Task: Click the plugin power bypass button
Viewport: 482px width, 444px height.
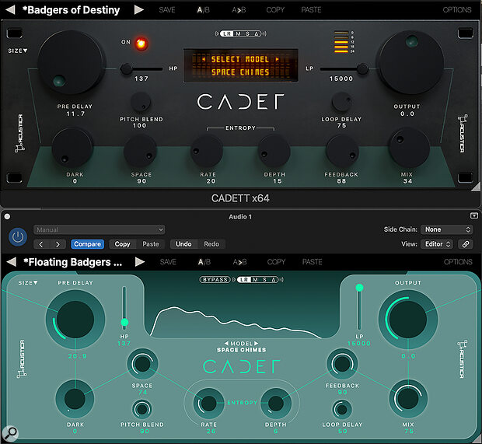Action: [18, 237]
